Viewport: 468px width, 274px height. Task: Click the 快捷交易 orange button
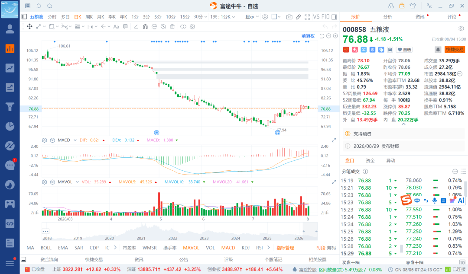455,50
